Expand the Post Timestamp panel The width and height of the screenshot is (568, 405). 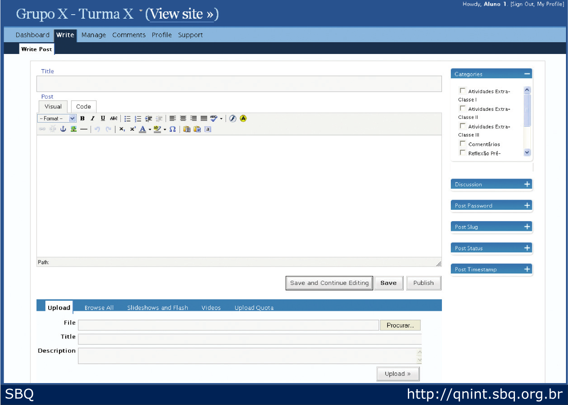click(x=527, y=269)
